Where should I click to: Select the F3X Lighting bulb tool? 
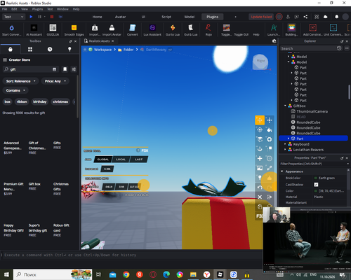coord(259,178)
